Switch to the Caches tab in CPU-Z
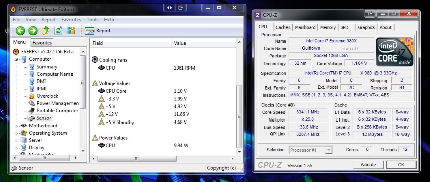This screenshot has height=182, width=430. click(x=283, y=27)
